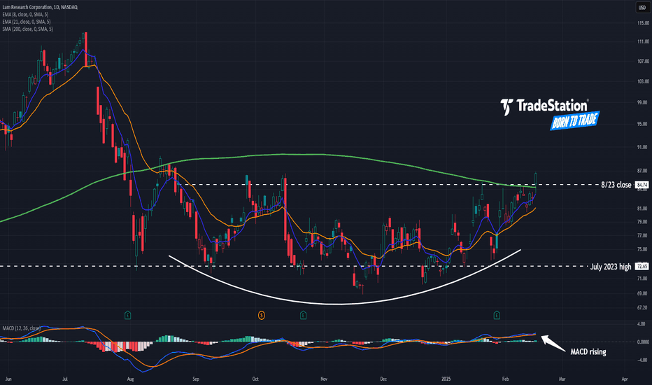Click the orange split S marker near October
This screenshot has height=385, width=652.
[261, 315]
